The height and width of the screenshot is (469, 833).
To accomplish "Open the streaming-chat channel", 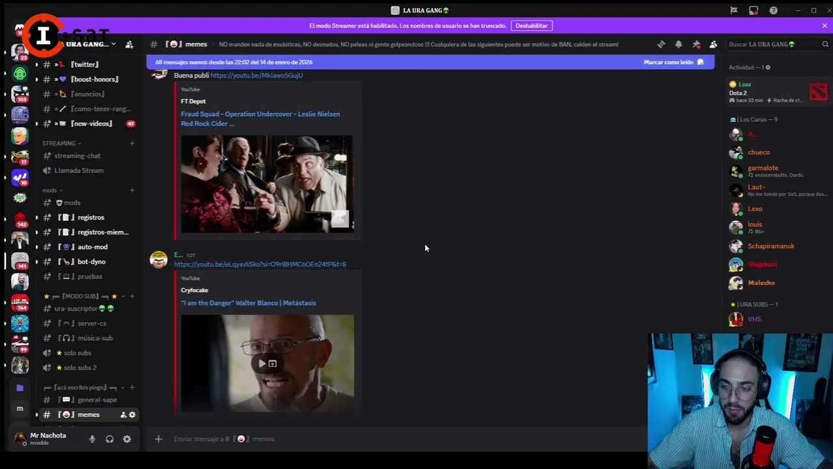I will (77, 156).
